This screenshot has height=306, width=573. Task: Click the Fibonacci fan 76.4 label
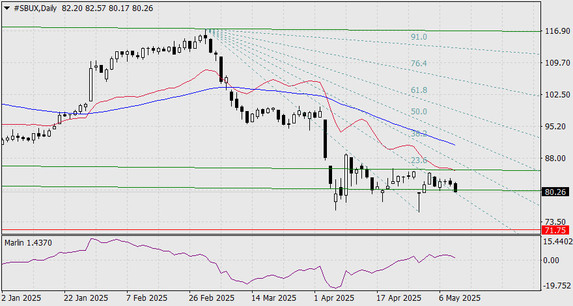(419, 64)
